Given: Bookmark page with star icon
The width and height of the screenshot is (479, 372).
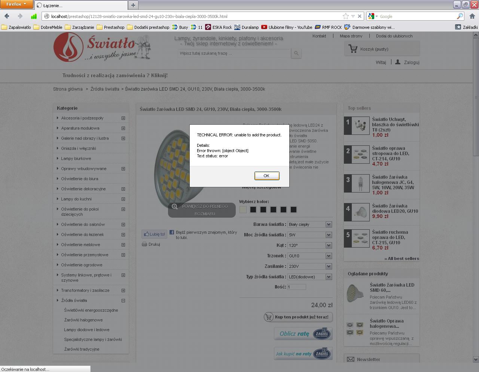Looking at the screenshot, I should (x=346, y=16).
